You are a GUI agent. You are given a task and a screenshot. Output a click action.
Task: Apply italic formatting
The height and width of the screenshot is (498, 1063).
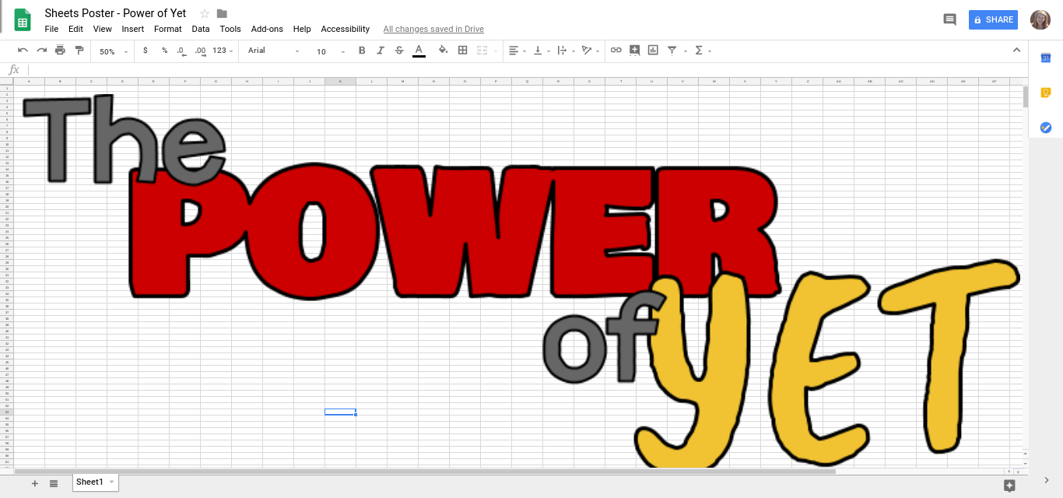[x=381, y=50]
